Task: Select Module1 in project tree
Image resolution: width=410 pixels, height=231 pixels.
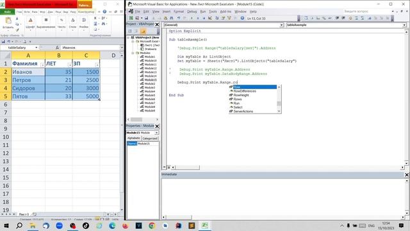Action: click(149, 56)
